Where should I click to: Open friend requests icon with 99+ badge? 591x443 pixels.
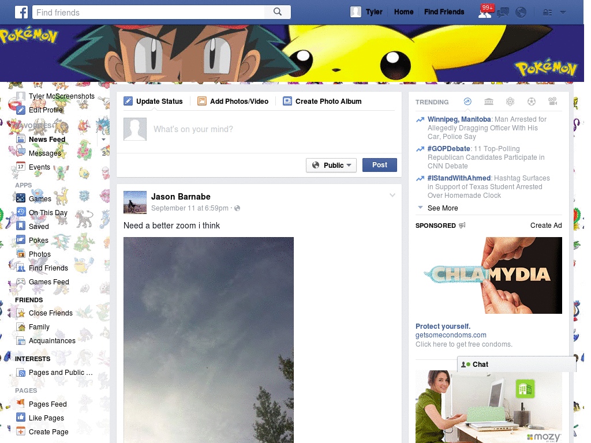coord(485,13)
